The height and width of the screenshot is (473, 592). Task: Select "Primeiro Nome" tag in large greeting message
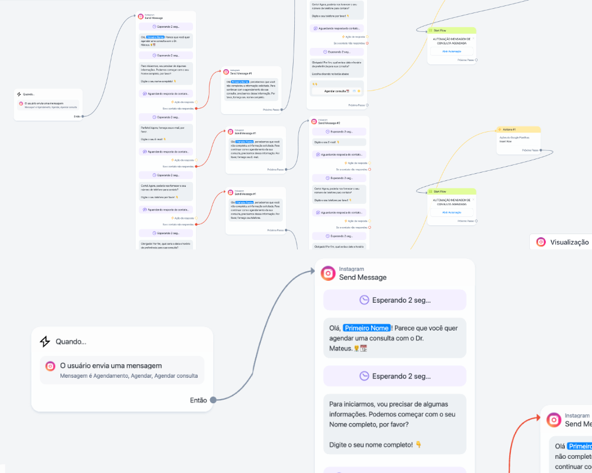[x=367, y=328]
